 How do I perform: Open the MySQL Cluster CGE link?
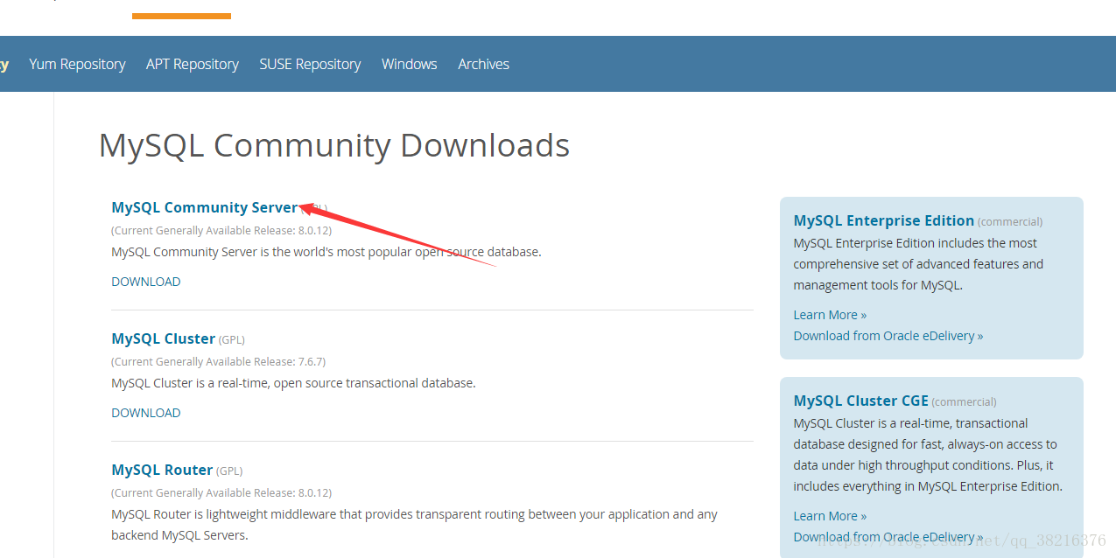pyautogui.click(x=860, y=401)
